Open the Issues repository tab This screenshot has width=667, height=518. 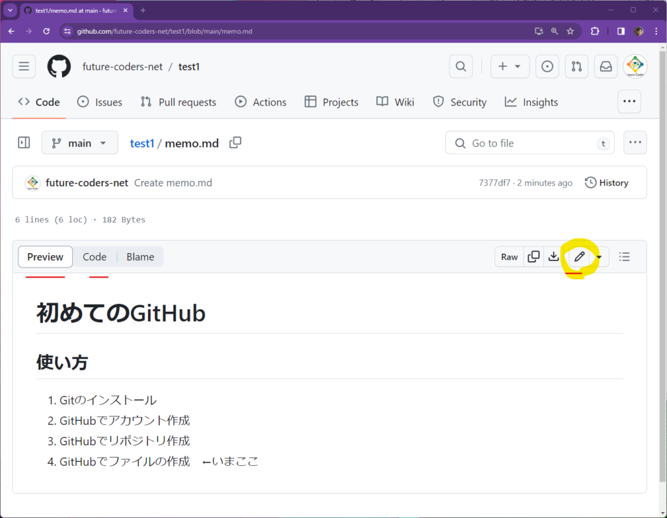100,102
